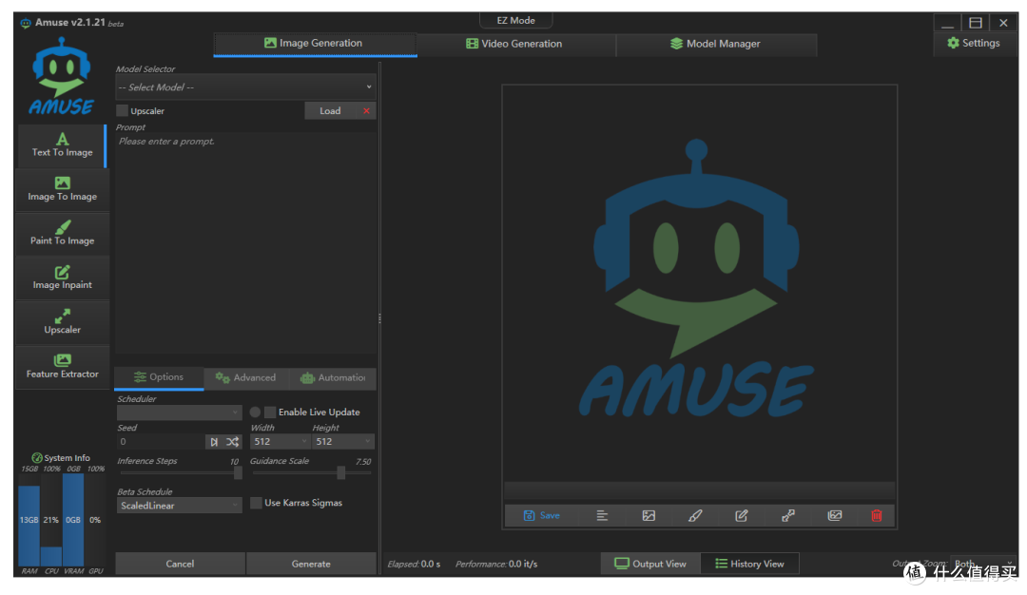Image resolution: width=1027 pixels, height=595 pixels.
Task: Expand the Select Model dropdown
Action: point(244,87)
